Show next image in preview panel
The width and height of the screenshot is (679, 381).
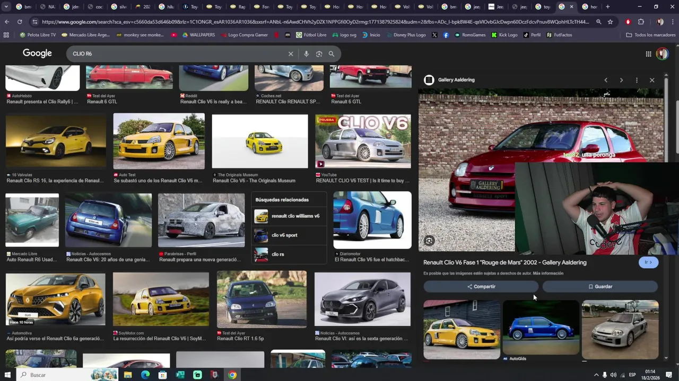click(621, 80)
